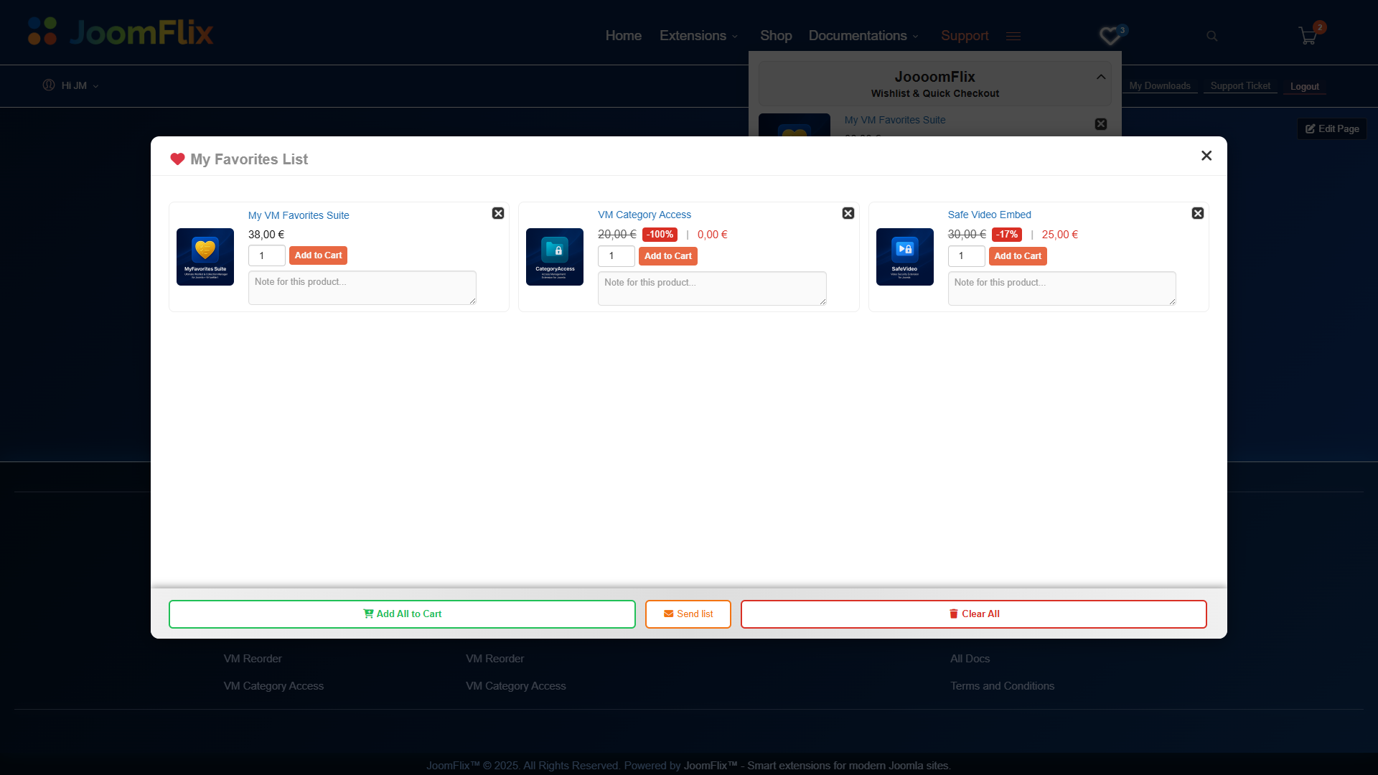Click the Clear All button
This screenshot has height=775, width=1378.
click(973, 614)
